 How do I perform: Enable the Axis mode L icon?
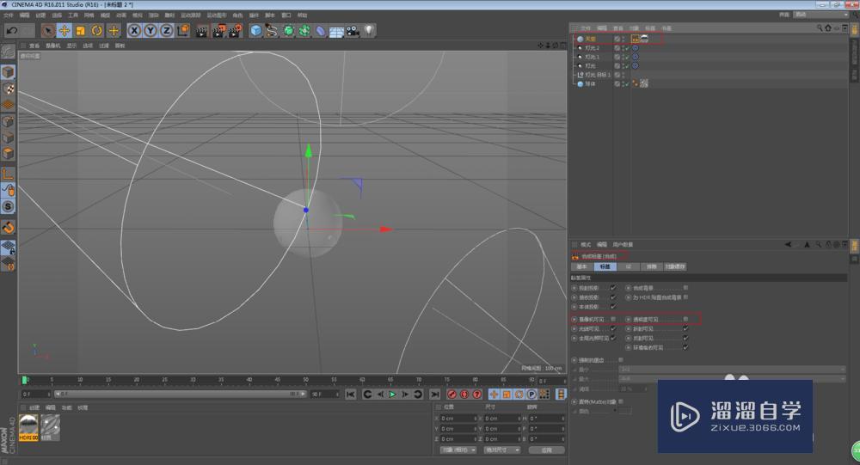(x=8, y=174)
